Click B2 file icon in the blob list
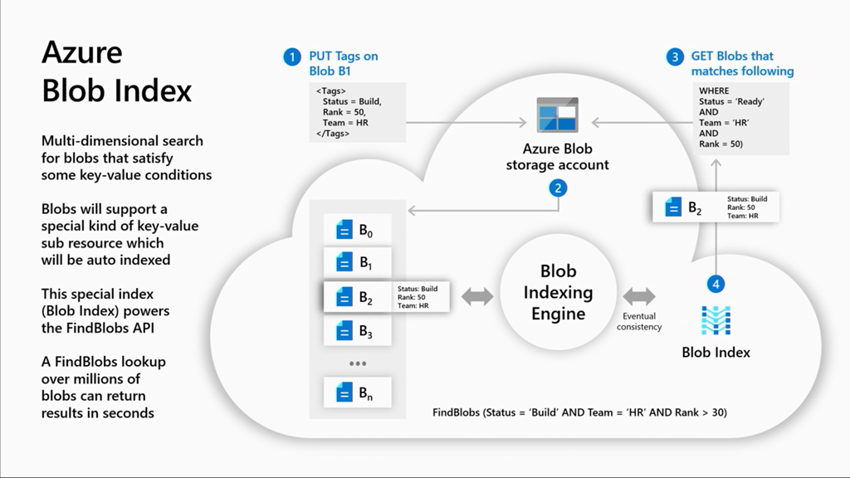850x478 pixels. tap(344, 297)
